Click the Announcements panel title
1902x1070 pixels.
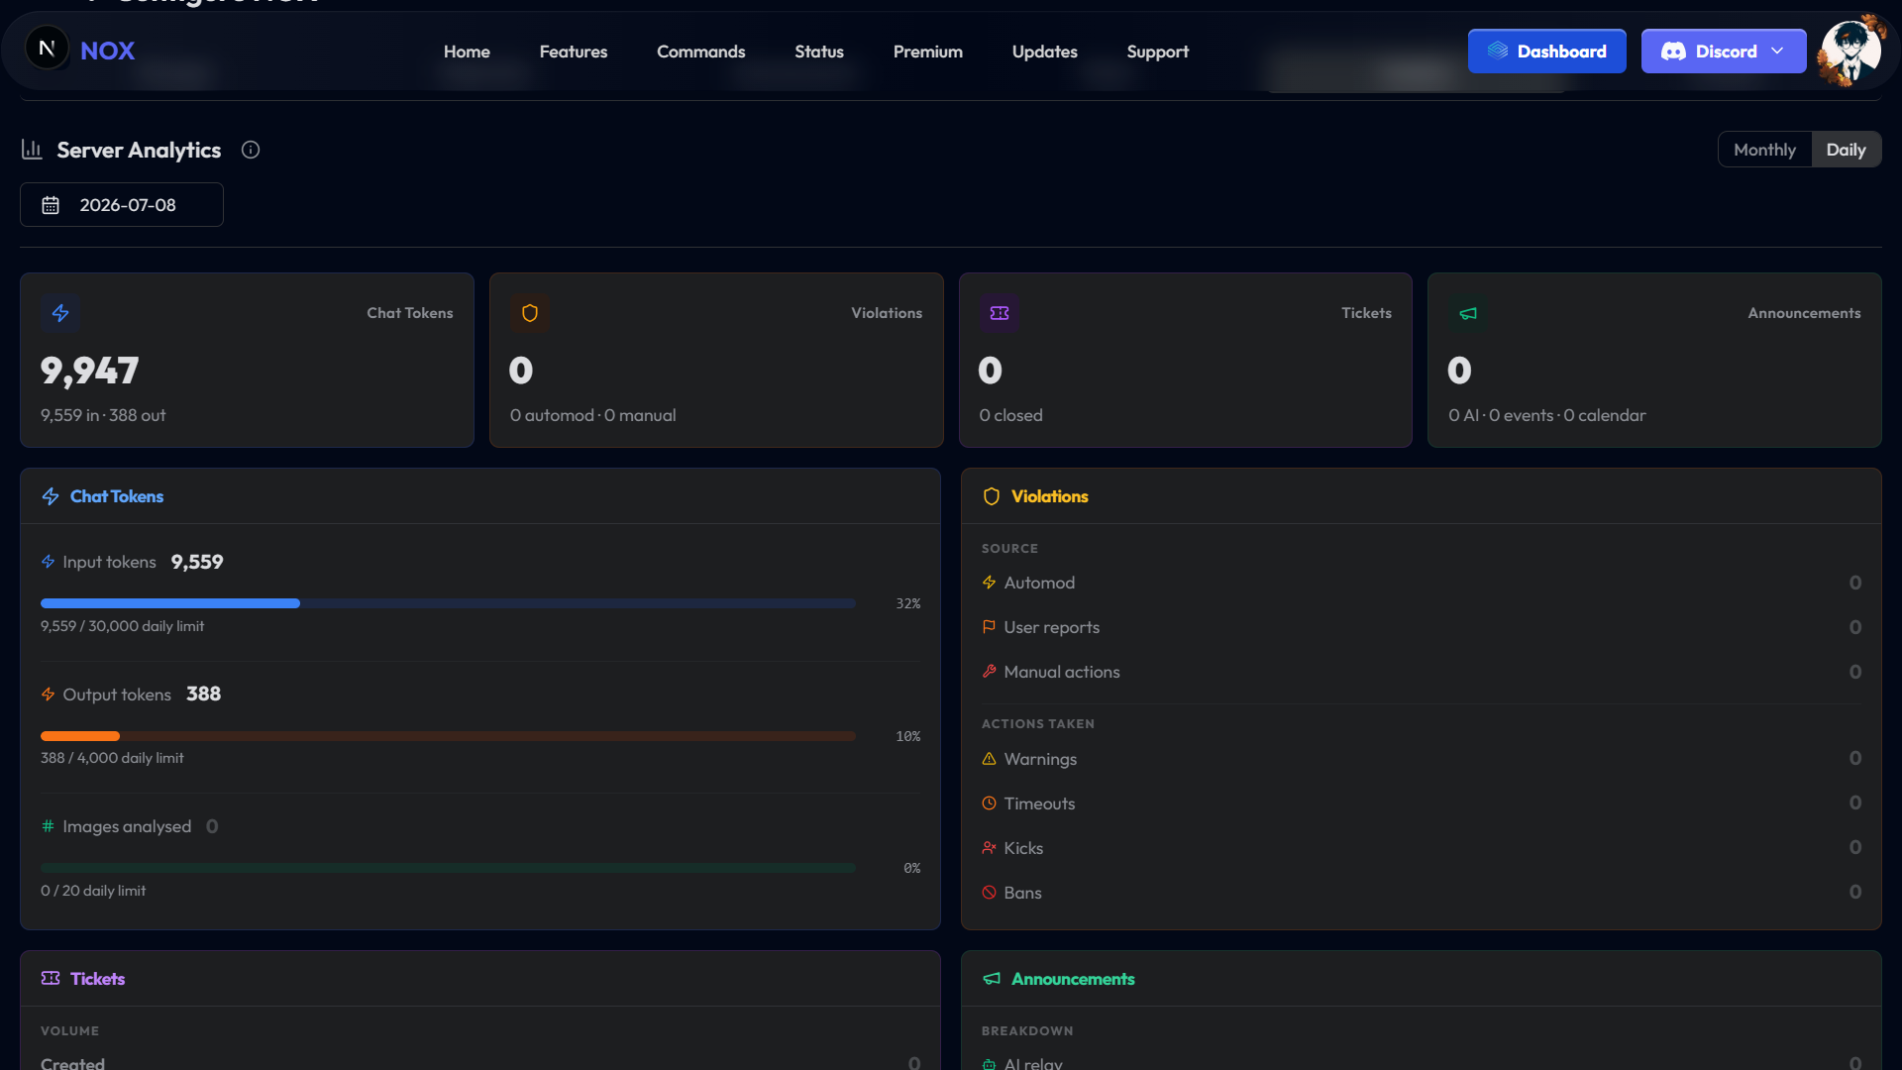(x=1073, y=979)
